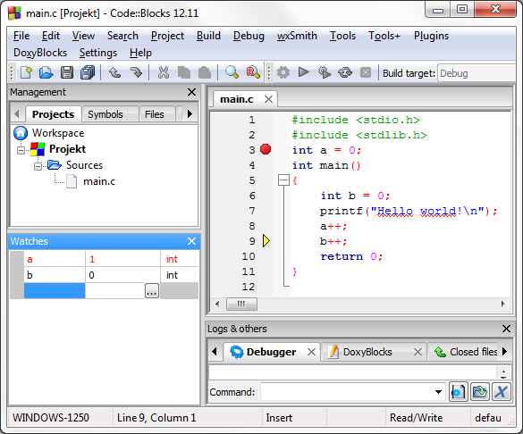The image size is (523, 434).
Task: Click the ellipsis button in the Watches row
Action: 152,291
